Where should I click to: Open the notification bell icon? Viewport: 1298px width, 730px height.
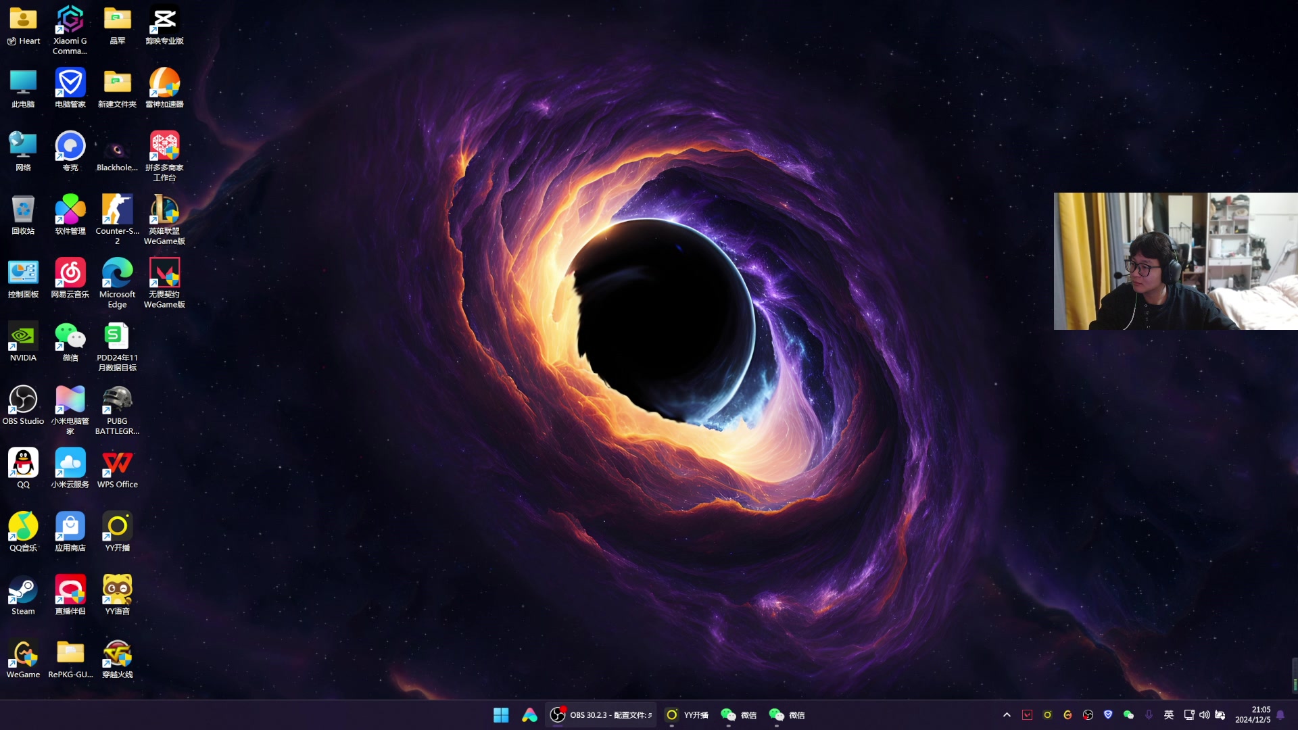click(x=1280, y=715)
